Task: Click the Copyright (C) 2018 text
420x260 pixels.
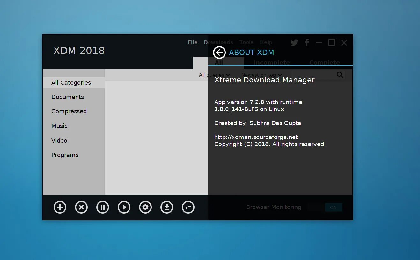Action: click(x=270, y=144)
